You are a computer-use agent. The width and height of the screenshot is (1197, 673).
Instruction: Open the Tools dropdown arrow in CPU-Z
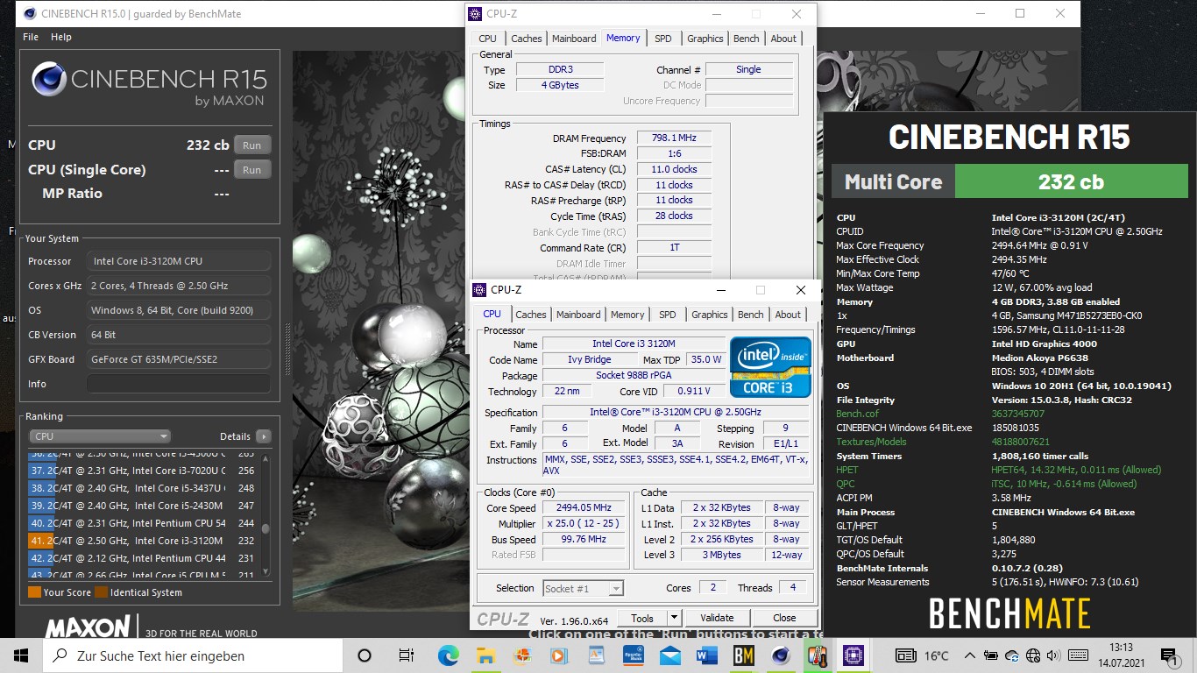674,618
